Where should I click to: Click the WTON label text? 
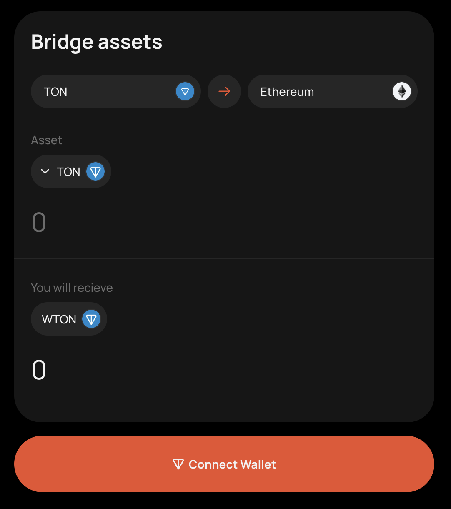pyautogui.click(x=59, y=319)
